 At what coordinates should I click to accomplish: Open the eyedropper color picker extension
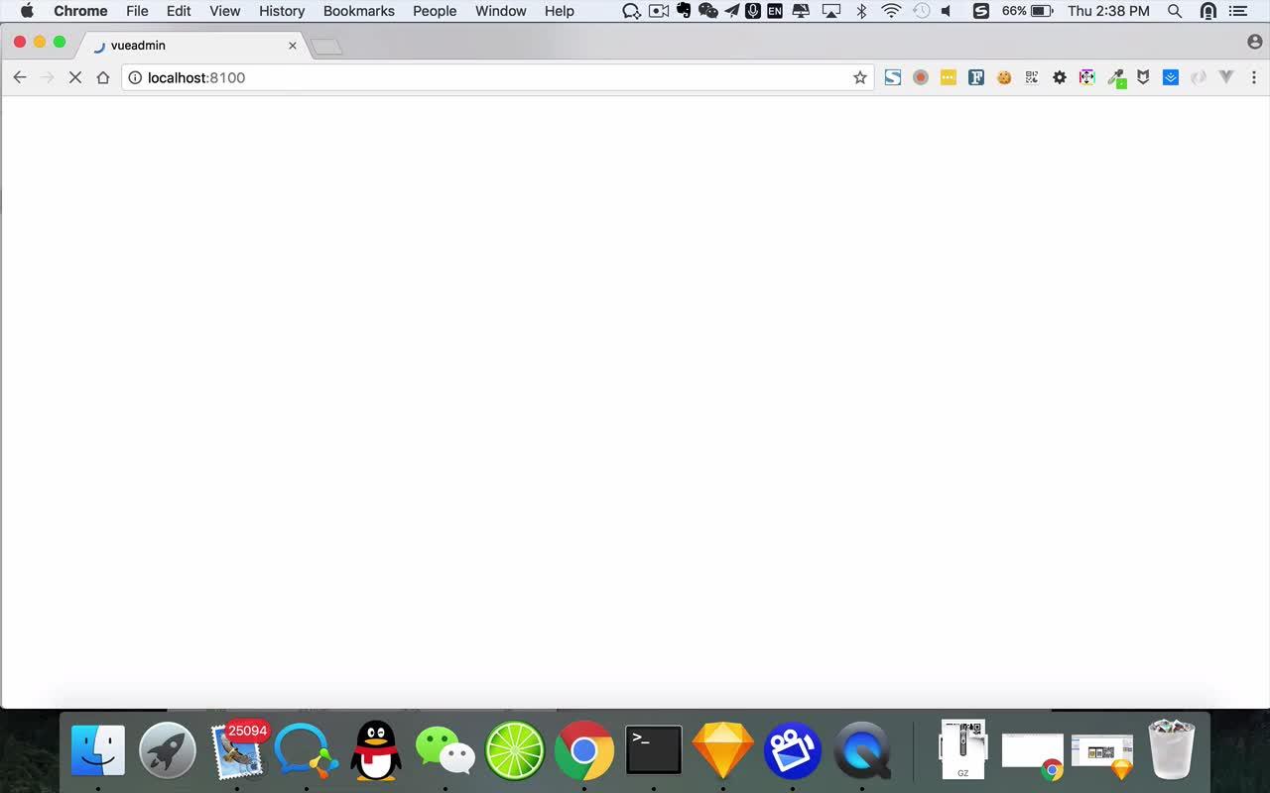[x=1116, y=78]
